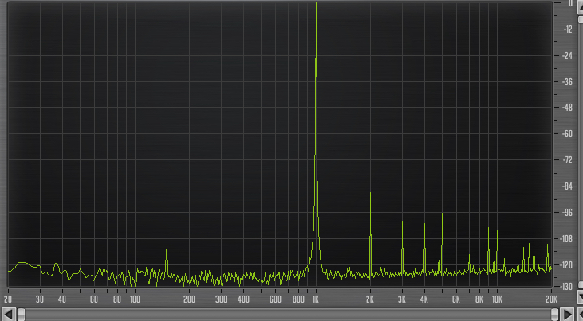Viewport: 583px width, 321px height.
Task: Click the 200 Hz frequency axis label
Action: pyautogui.click(x=189, y=299)
